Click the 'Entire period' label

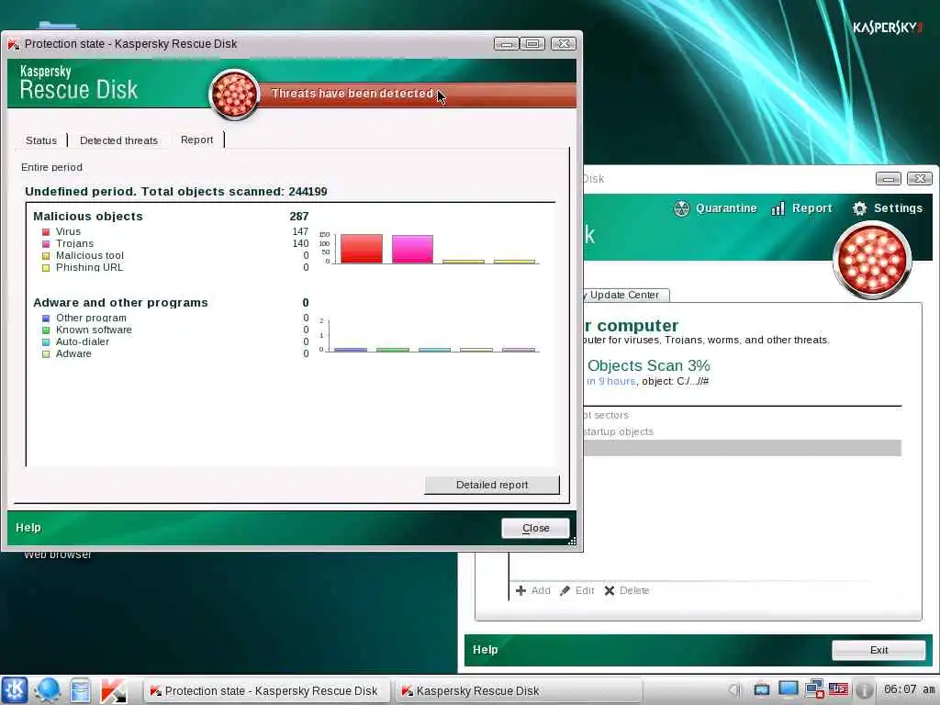(x=51, y=167)
